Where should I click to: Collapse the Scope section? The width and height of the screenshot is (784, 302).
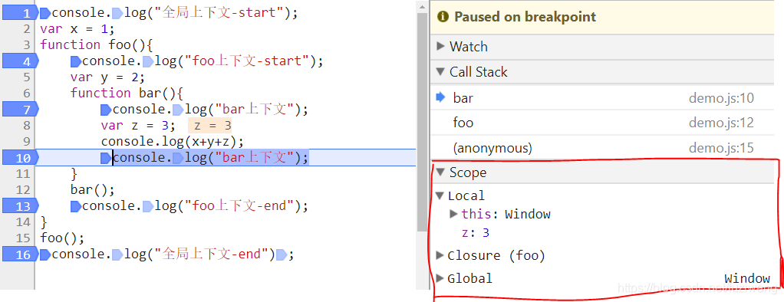tap(440, 172)
